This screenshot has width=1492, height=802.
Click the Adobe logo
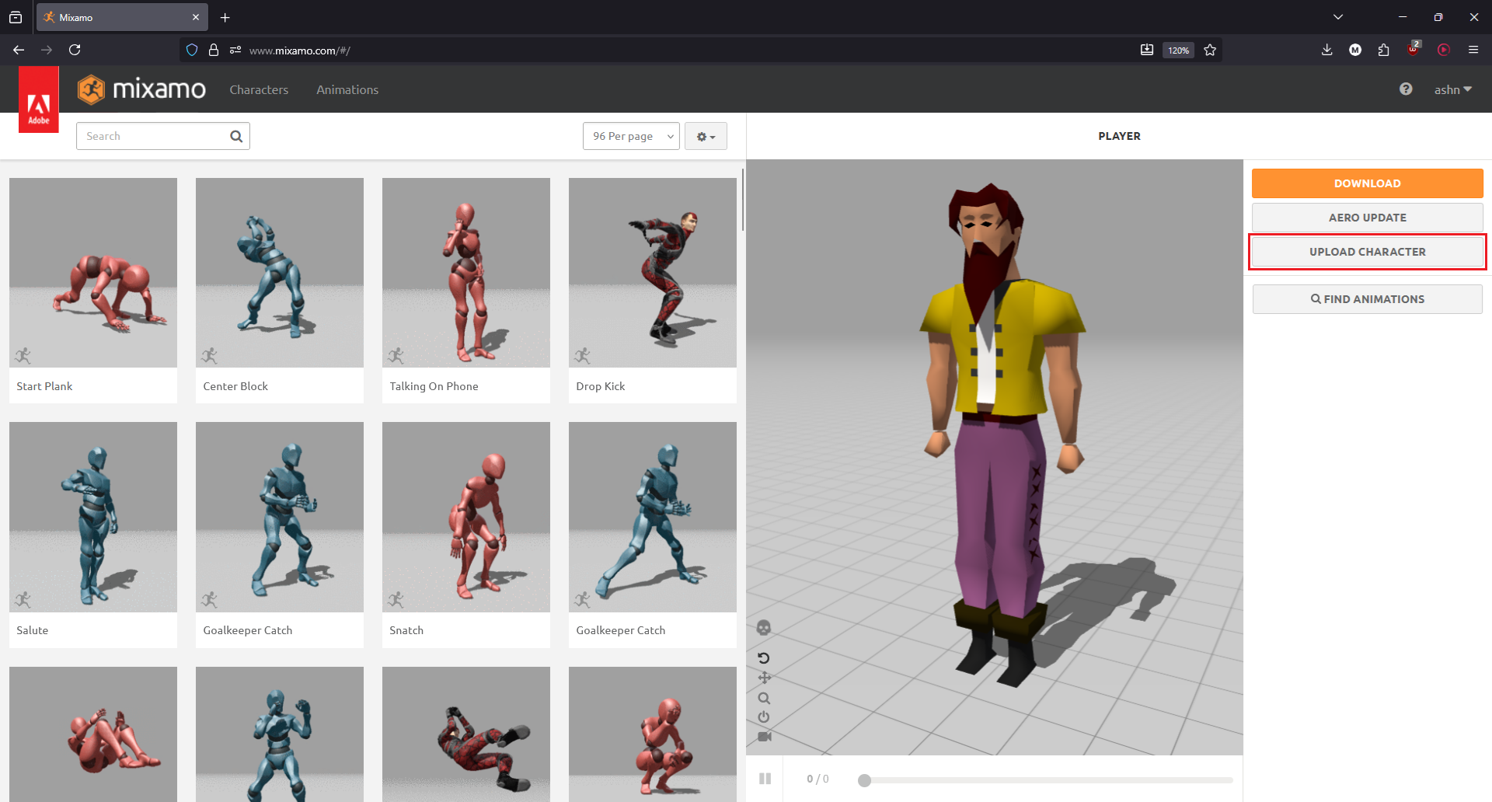39,99
